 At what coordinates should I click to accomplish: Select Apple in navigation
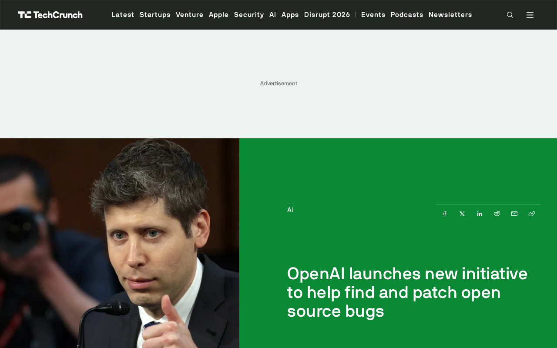[219, 15]
